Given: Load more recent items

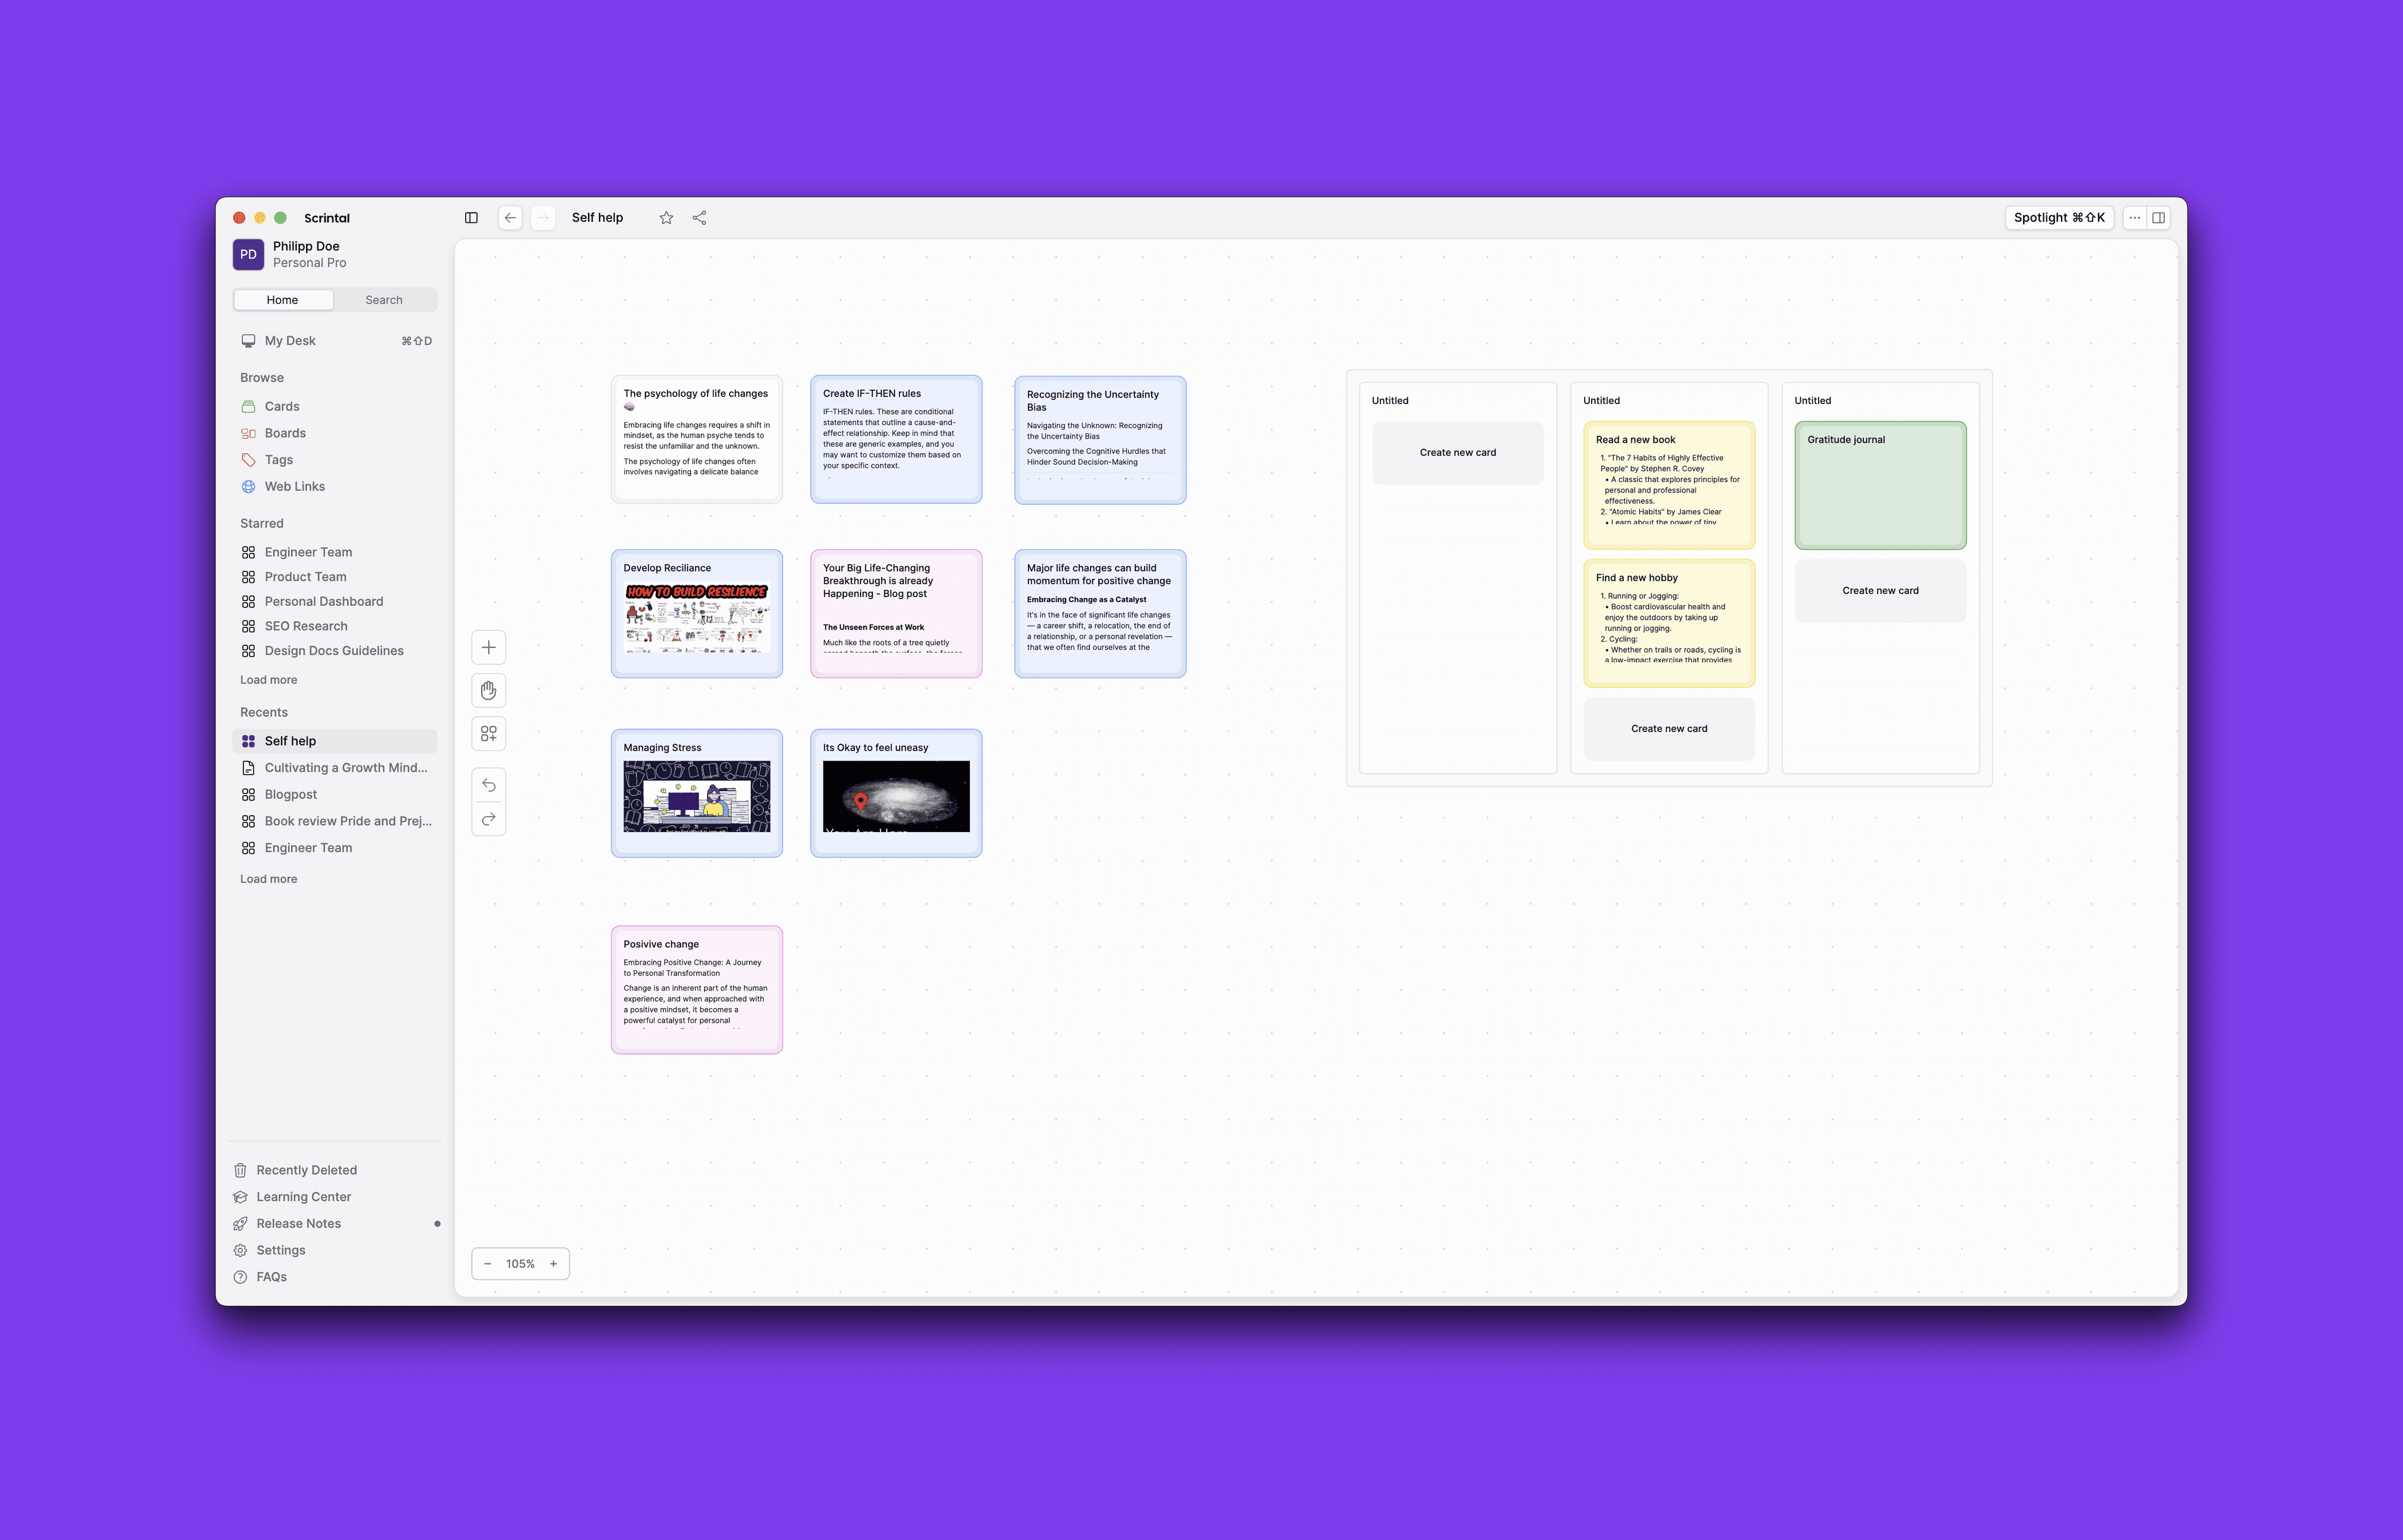Looking at the screenshot, I should tap(268, 879).
